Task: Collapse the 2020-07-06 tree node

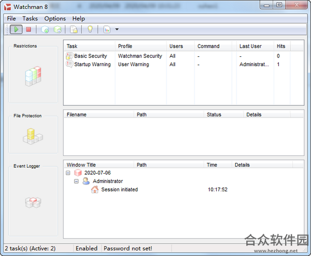Action: (68, 173)
